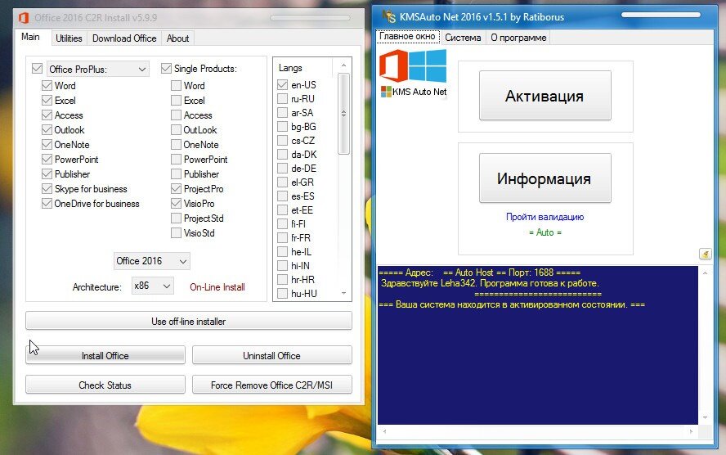Click the KMSAuto Net title bar icon

389,16
